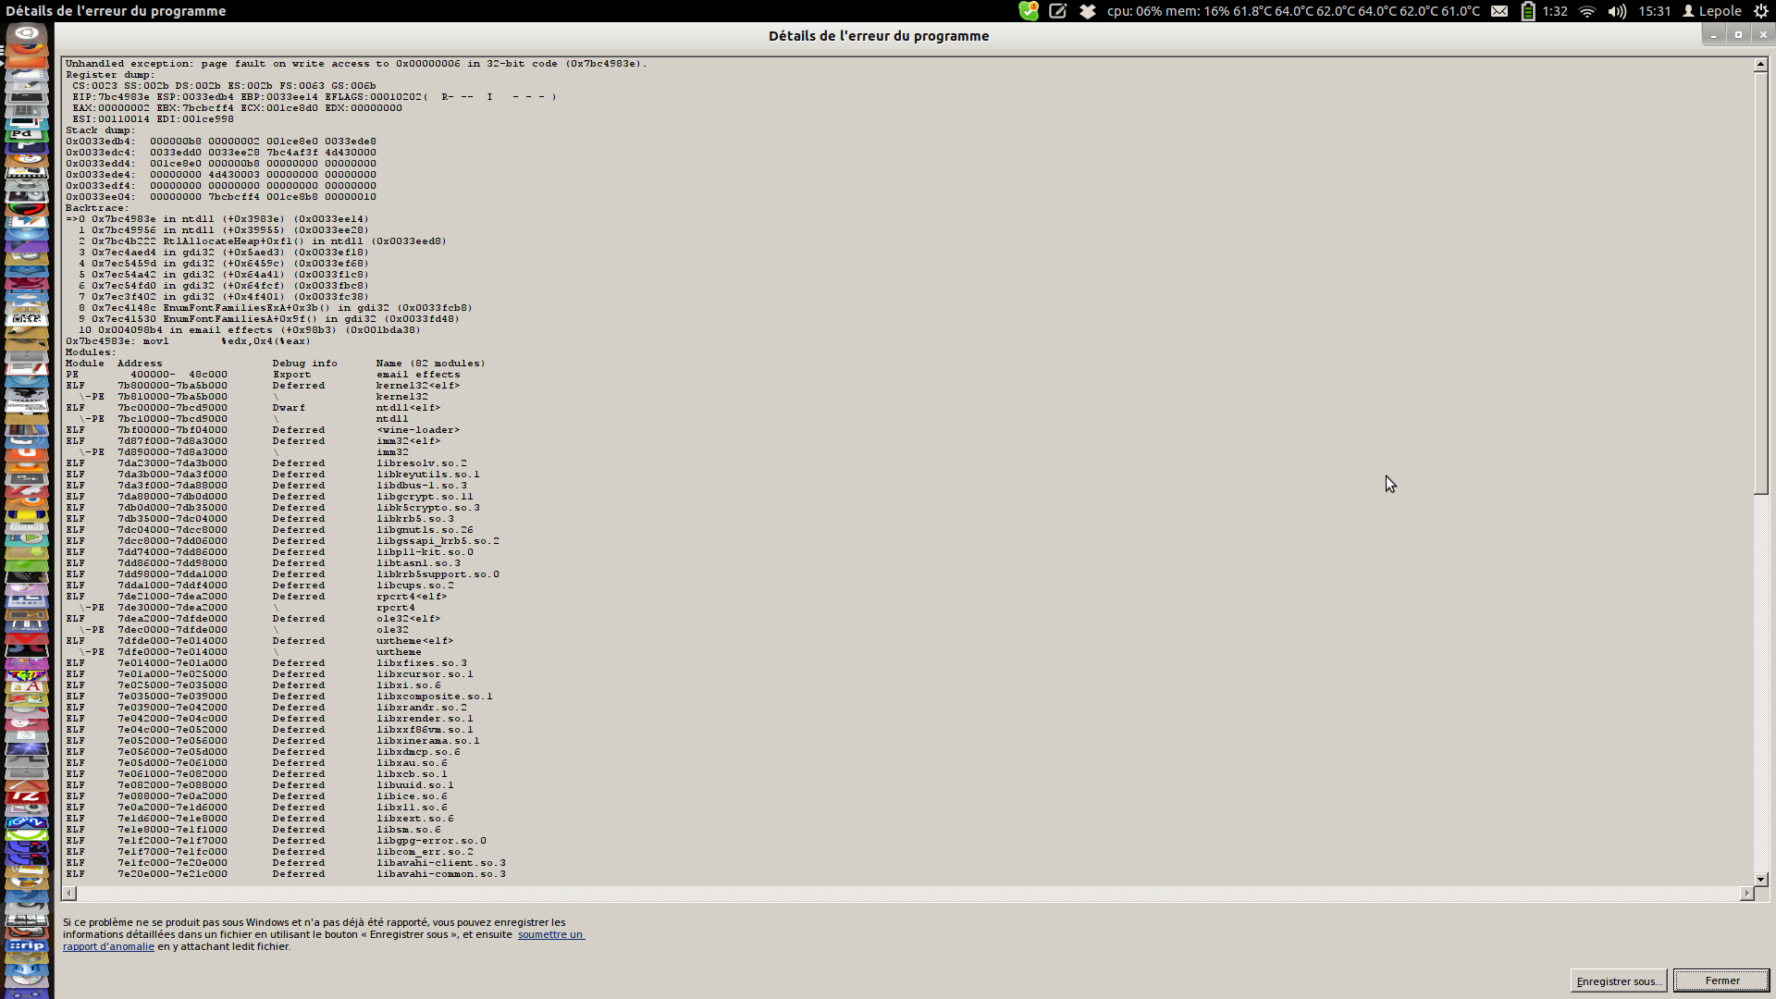Open the sound volume indicator
The image size is (1776, 999).
[x=1617, y=11]
